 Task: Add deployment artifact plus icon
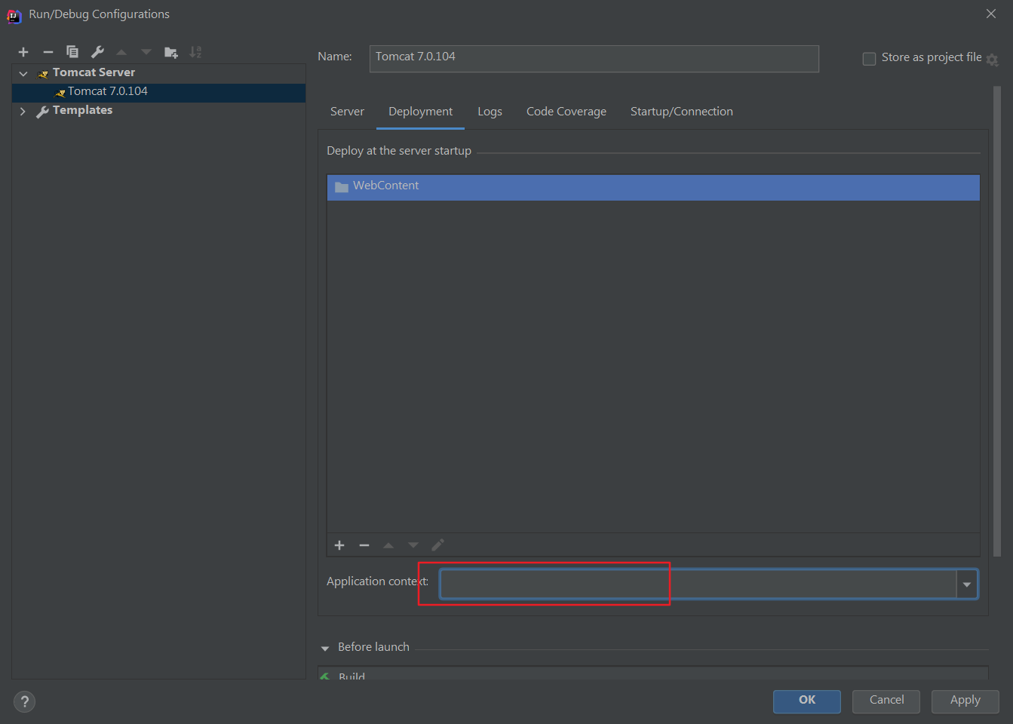pos(339,545)
